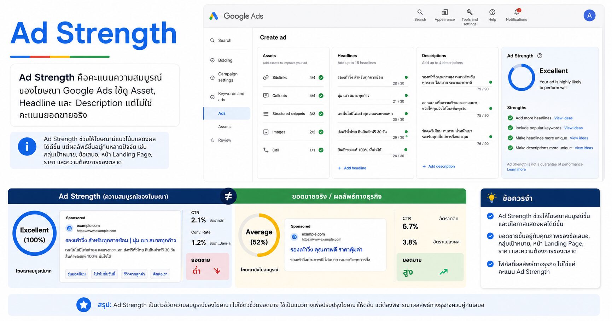Image resolution: width=612 pixels, height=321 pixels.
Task: Click the green up trend arrow in ยอดขาย สูง
Action: coord(443,272)
